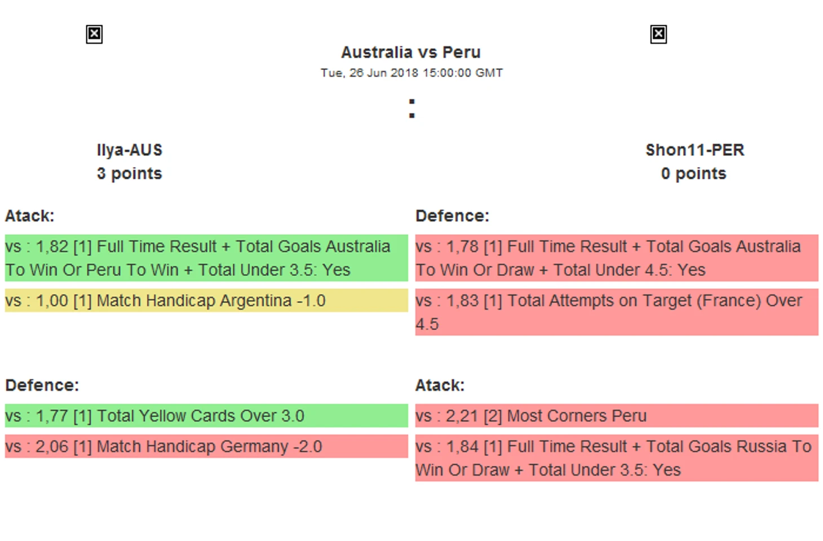Screen dimensions: 823x541
Task: Click the Atack heading under Ilya-AUS
Action: coord(30,216)
